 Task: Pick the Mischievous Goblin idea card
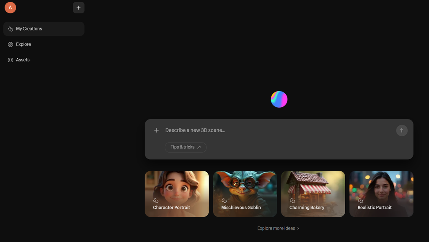(x=245, y=194)
